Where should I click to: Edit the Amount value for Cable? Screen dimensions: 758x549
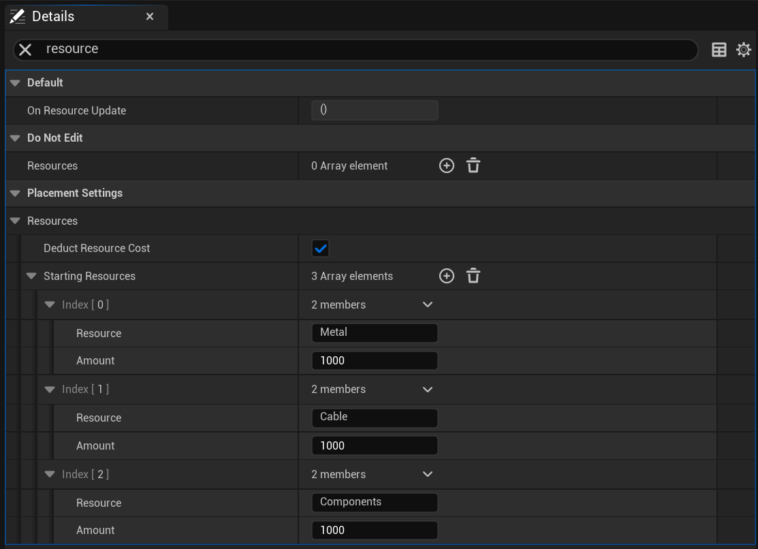374,445
